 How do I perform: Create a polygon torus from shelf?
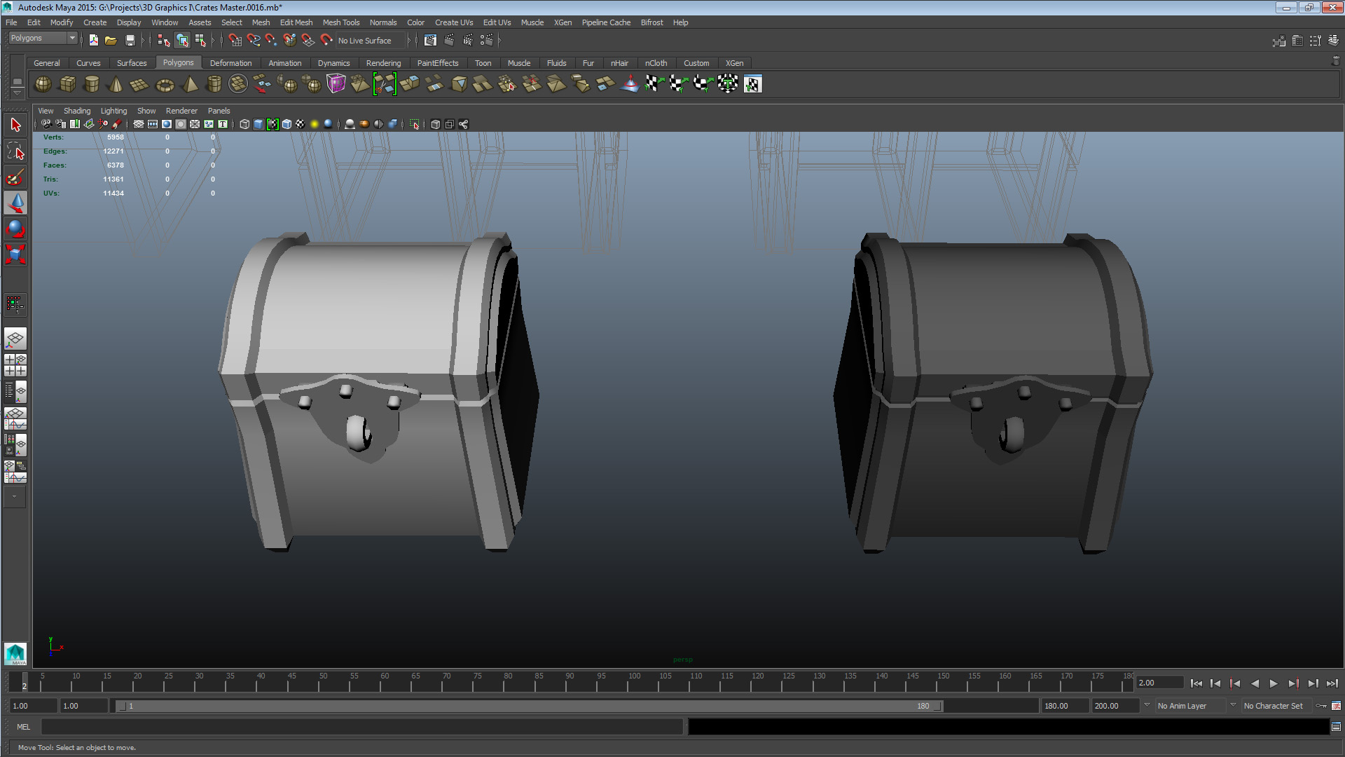click(165, 85)
